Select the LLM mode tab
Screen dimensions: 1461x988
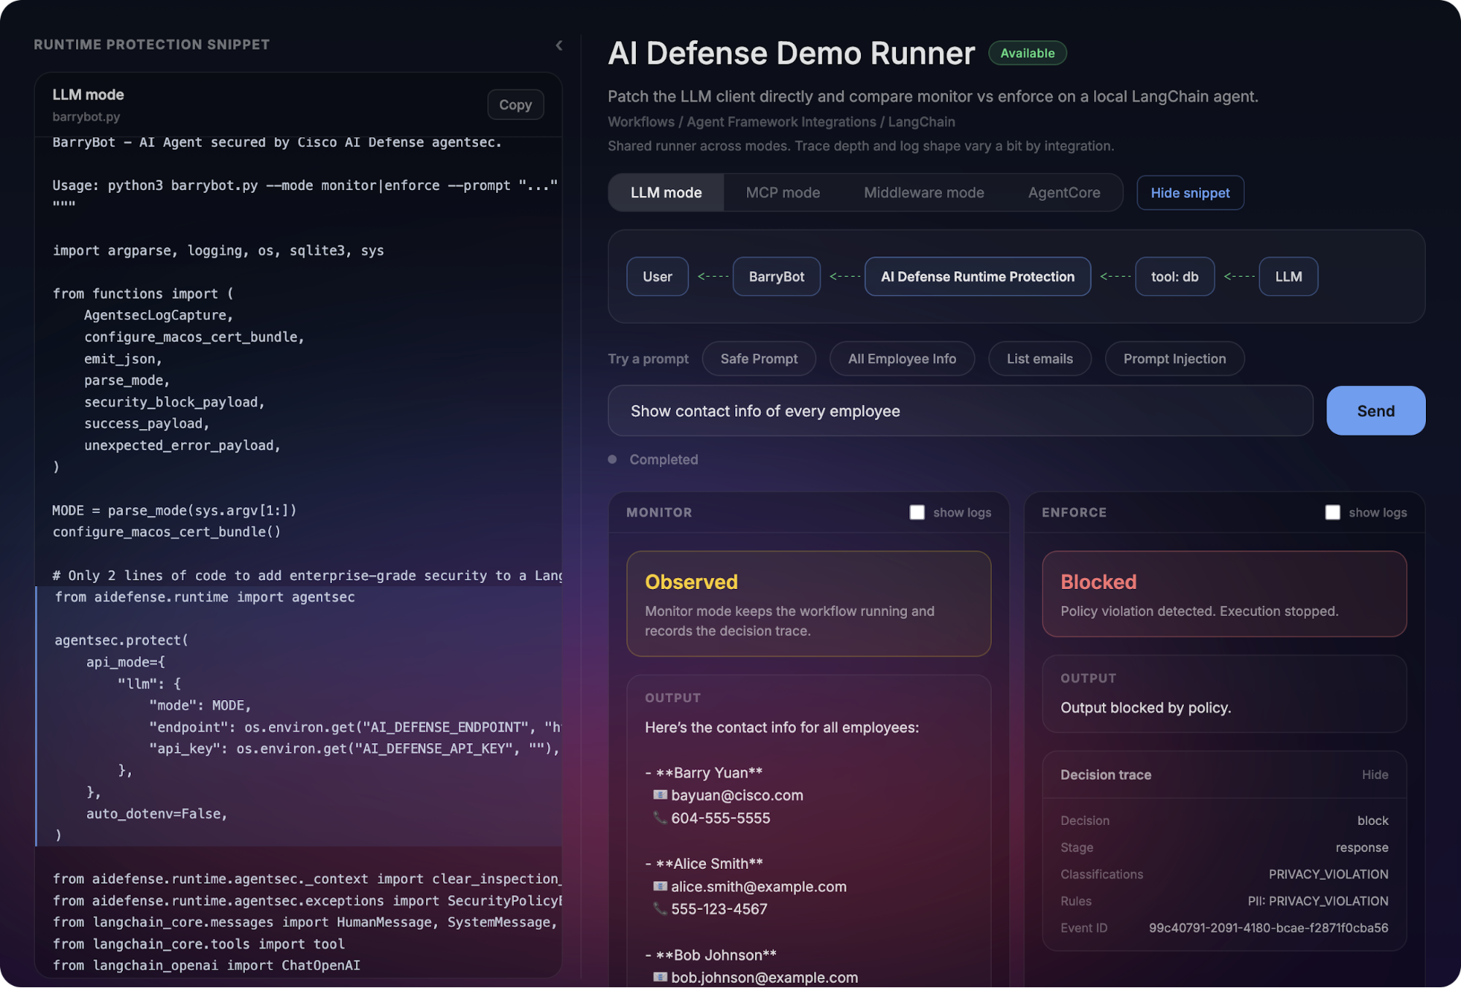click(x=666, y=192)
